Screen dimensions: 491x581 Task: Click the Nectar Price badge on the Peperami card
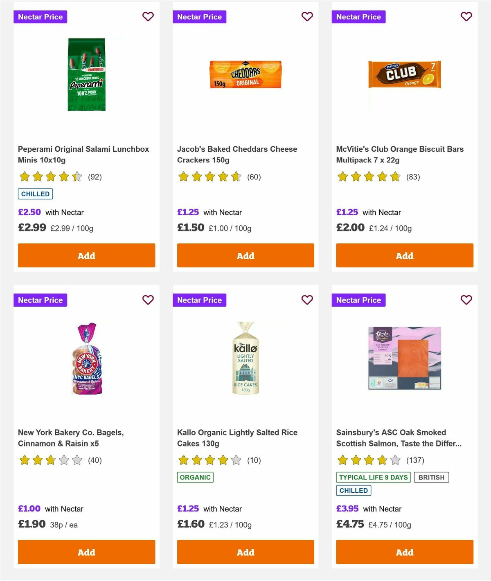pos(40,17)
